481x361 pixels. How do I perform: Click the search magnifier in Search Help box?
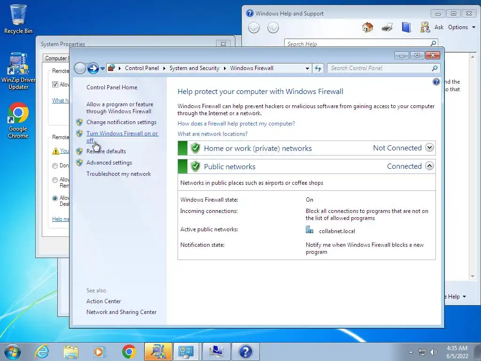coord(433,43)
